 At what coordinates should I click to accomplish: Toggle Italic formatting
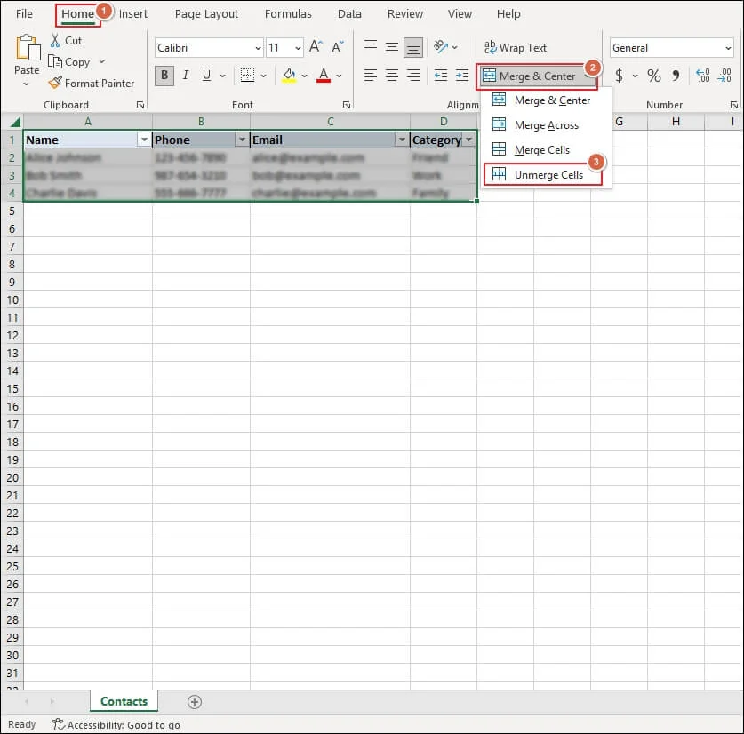tap(186, 76)
